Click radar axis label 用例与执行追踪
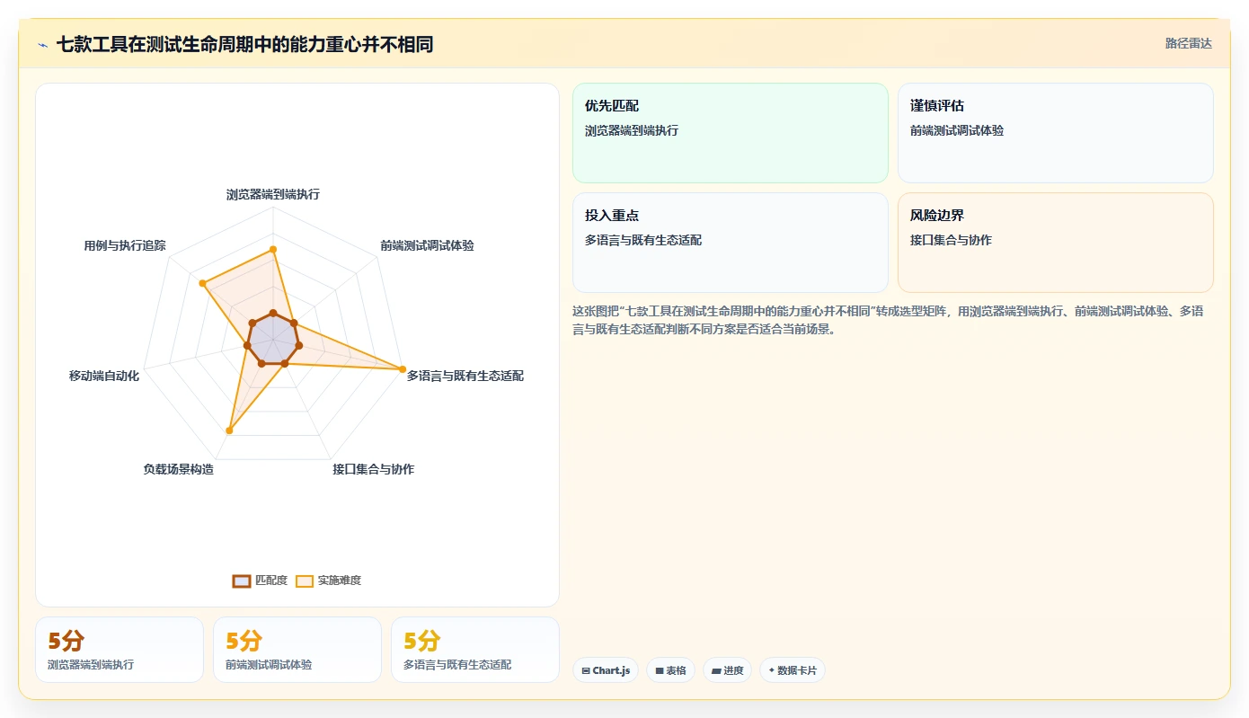Viewport: 1249px width, 718px height. pos(125,245)
